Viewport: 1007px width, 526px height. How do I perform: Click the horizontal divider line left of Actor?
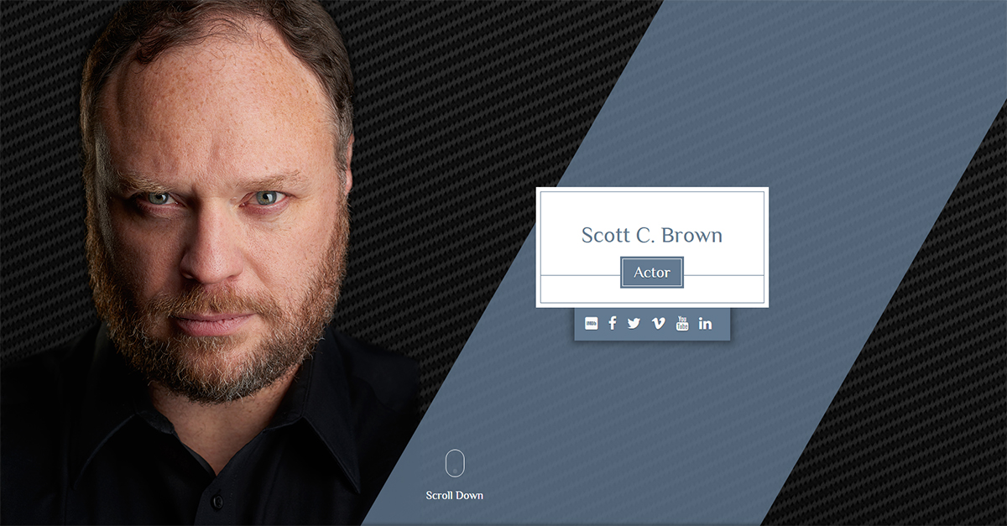[581, 275]
